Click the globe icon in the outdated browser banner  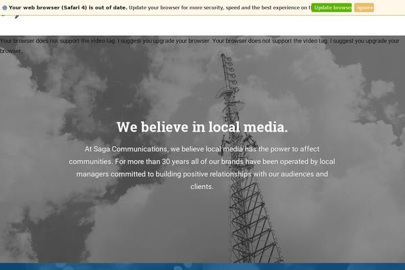pos(5,7)
